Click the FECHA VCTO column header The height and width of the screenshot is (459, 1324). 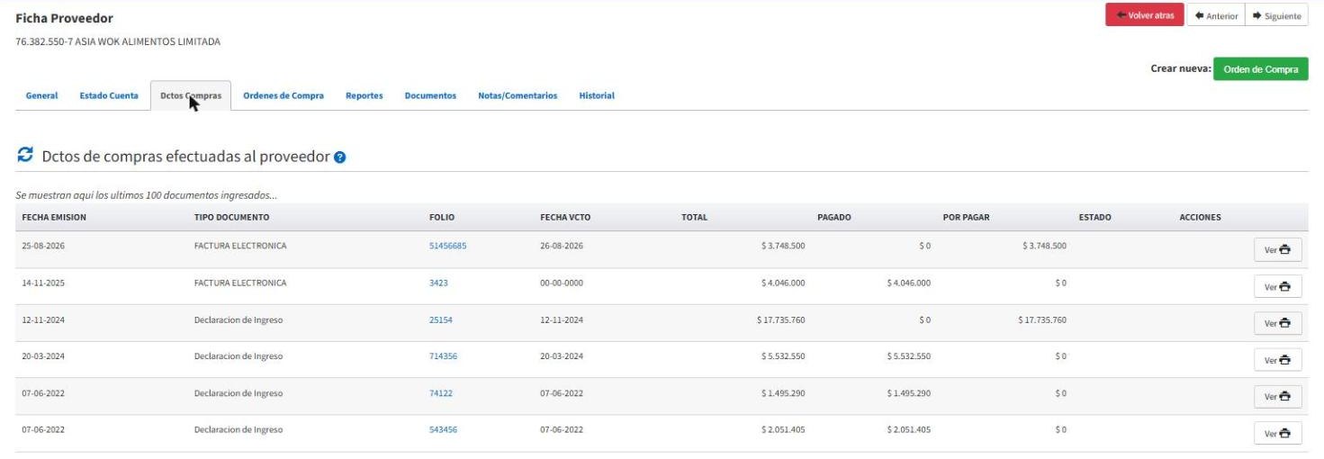pyautogui.click(x=565, y=217)
